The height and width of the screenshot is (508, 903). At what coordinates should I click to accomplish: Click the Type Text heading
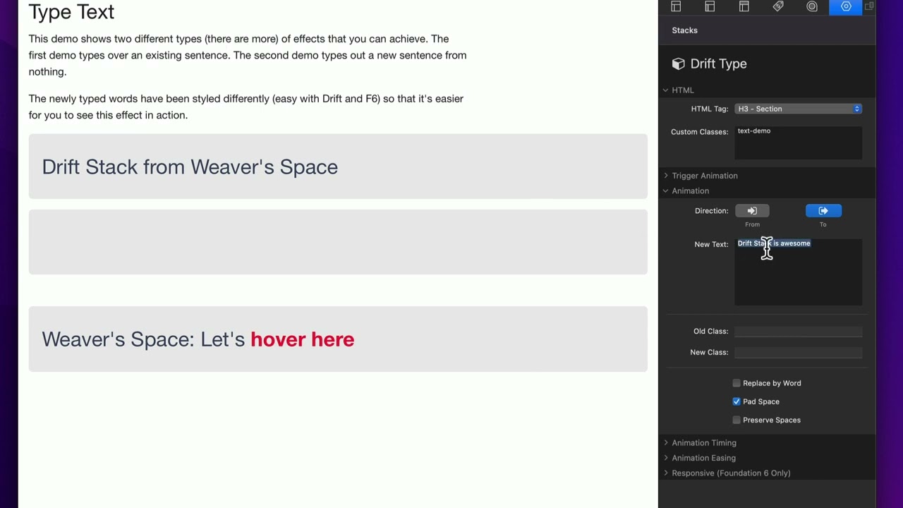(x=71, y=12)
